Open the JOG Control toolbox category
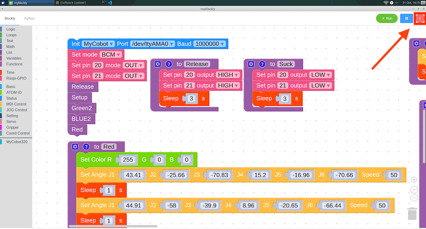The image size is (426, 229). tap(16, 110)
